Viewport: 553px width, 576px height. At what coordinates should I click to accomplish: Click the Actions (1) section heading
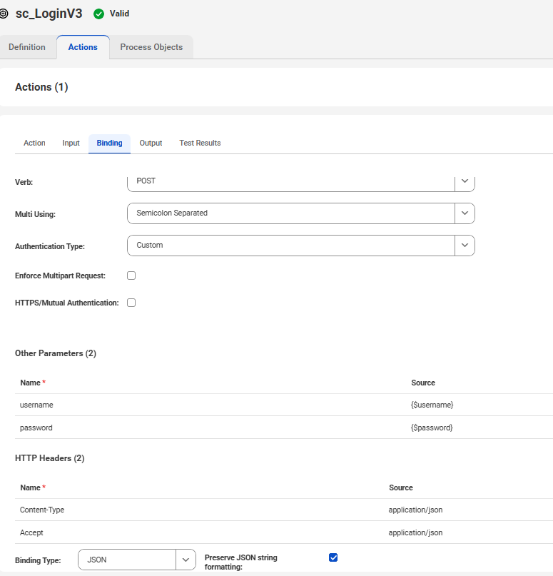(x=41, y=87)
